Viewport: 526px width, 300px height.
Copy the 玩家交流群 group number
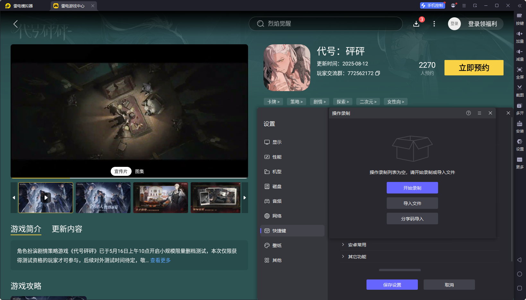tap(378, 73)
